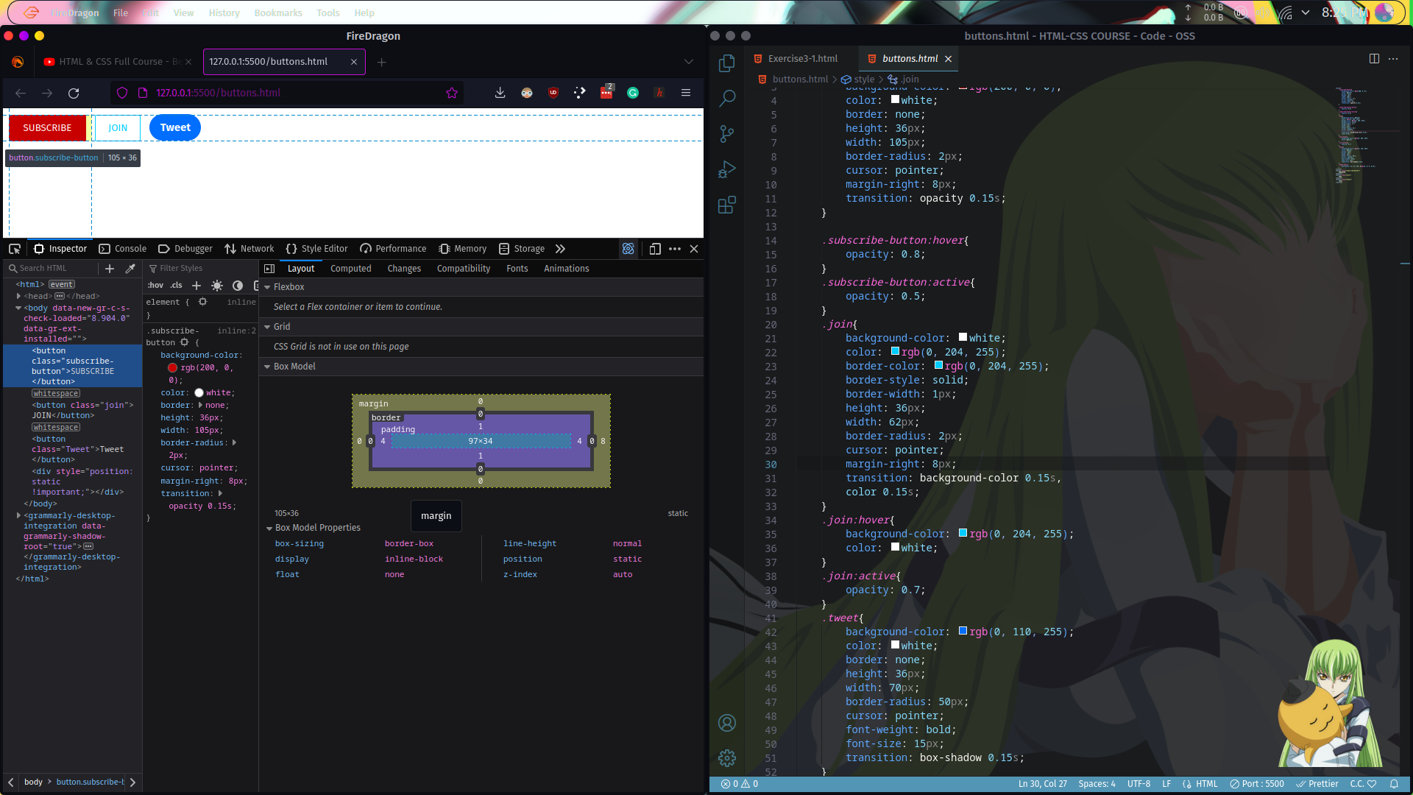Open the FireDragon downloads panel
The height and width of the screenshot is (795, 1413).
(x=500, y=93)
